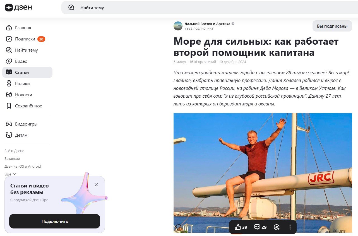358x236 pixels.
Task: Click the share icon in floating bar
Action: click(277, 227)
